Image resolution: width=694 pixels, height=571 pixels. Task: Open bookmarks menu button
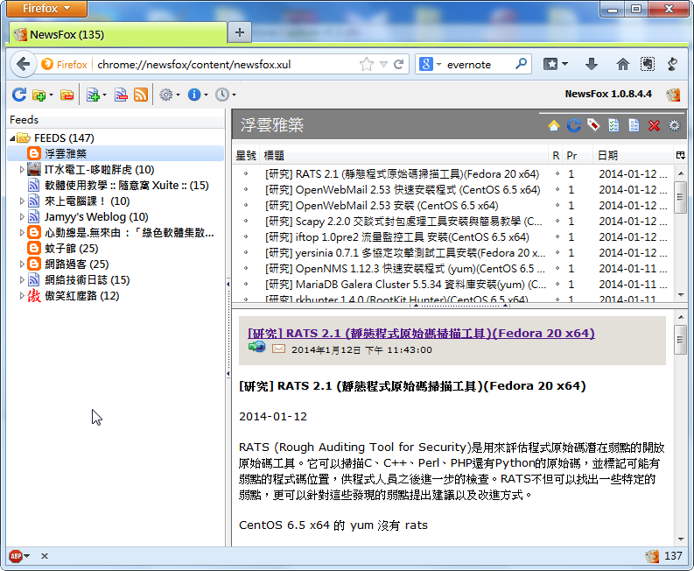coord(555,64)
